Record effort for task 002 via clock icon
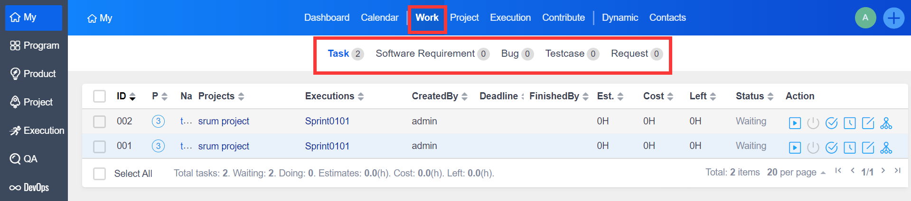 click(850, 123)
